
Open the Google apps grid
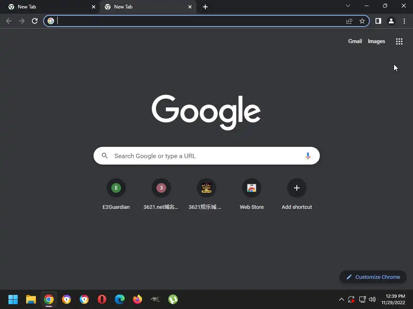(x=399, y=41)
